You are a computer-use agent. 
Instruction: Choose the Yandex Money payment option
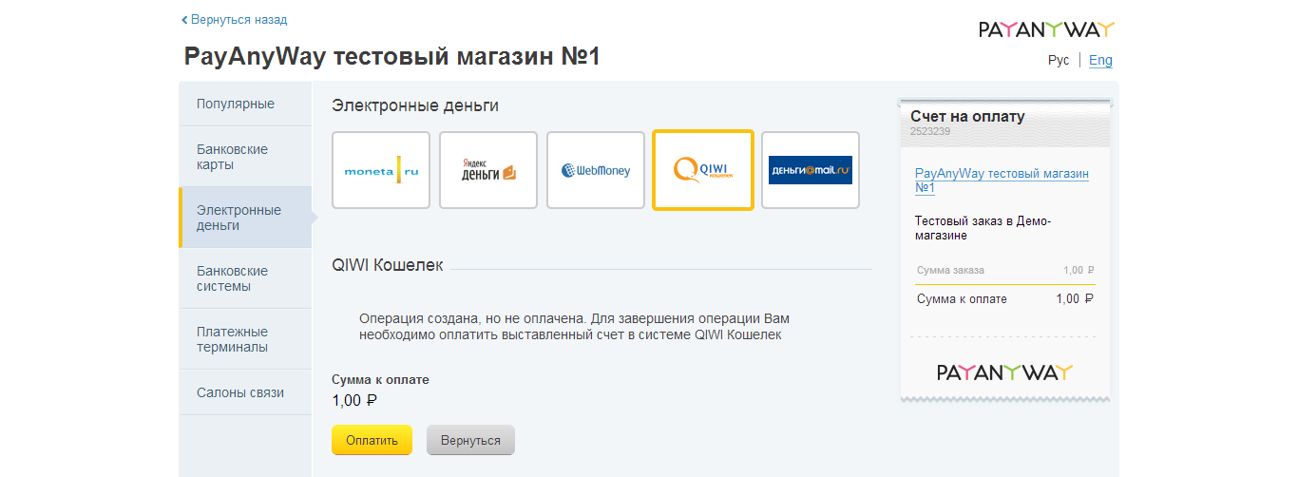tap(488, 170)
